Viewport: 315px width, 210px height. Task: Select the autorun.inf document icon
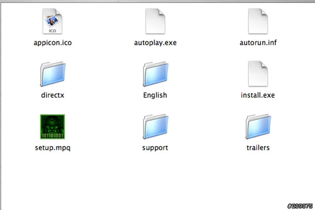(258, 21)
